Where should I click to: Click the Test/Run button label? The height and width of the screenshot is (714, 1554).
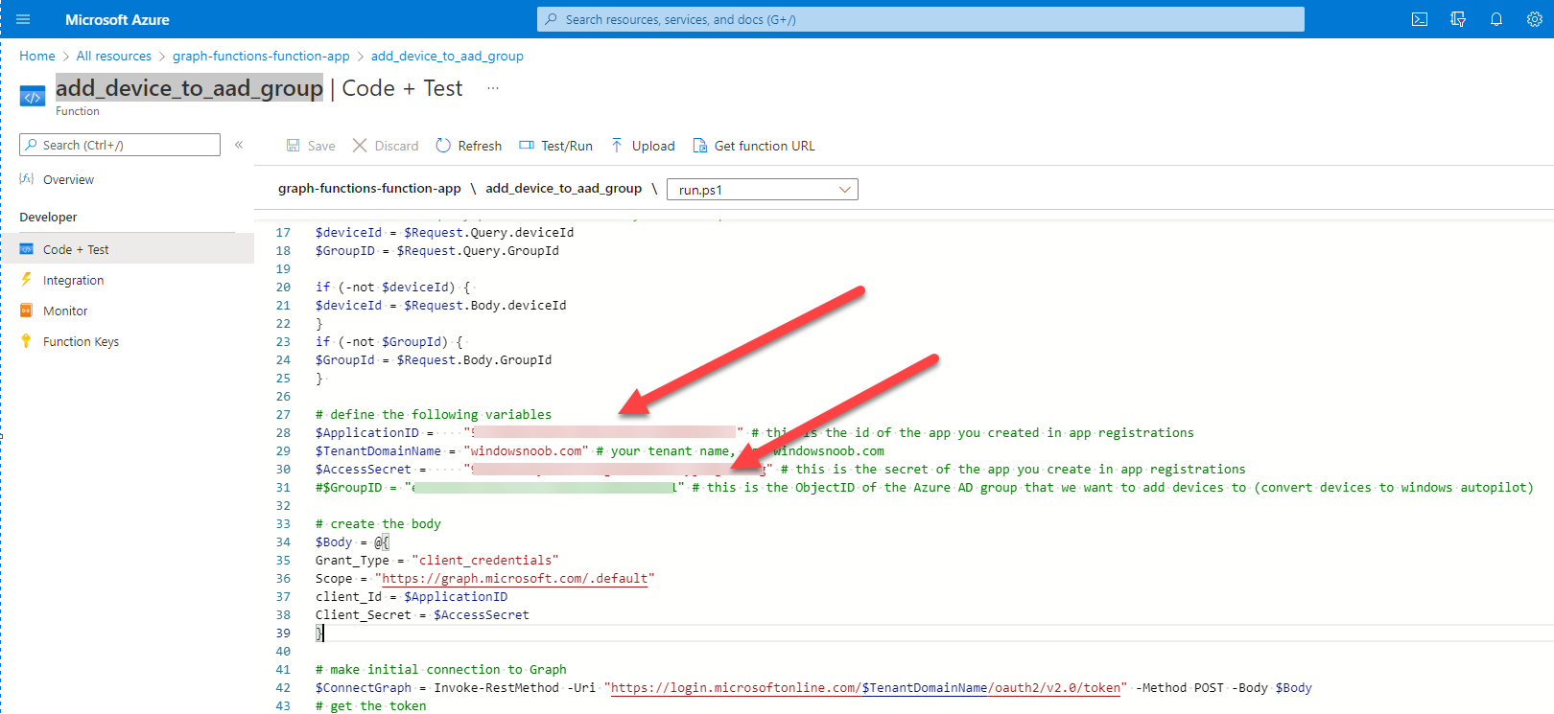coord(567,146)
